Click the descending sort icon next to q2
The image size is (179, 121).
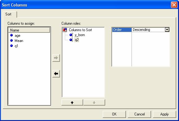(71, 40)
